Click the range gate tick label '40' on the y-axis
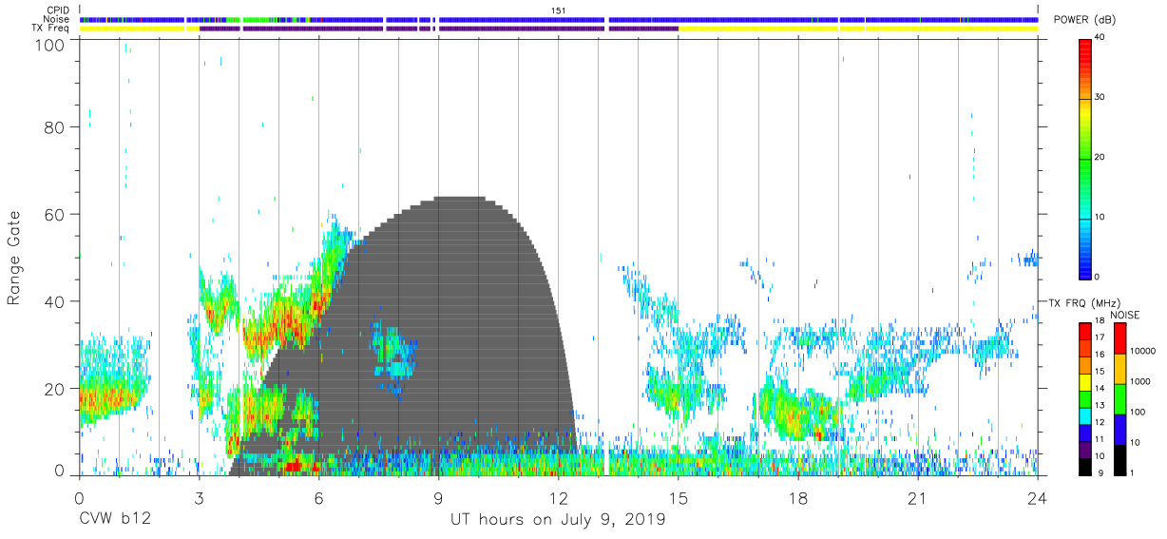Viewport: 1167px width, 539px height. point(56,301)
